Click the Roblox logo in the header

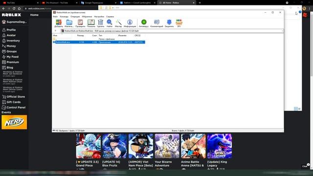point(11,15)
